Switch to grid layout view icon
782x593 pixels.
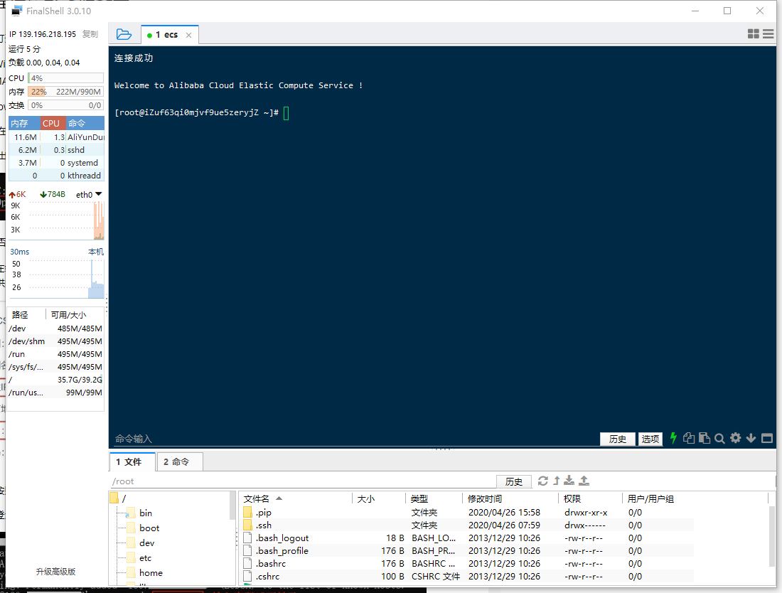pos(753,34)
